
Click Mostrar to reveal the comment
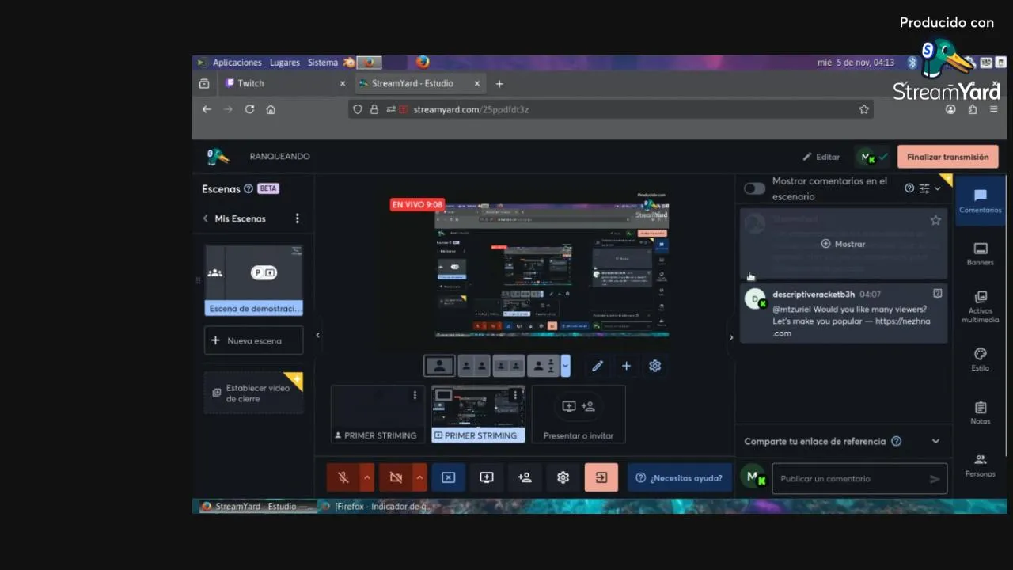click(x=843, y=244)
